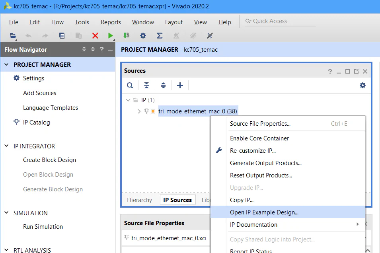Click the search icon in Sources panel
The width and height of the screenshot is (380, 253).
130,86
